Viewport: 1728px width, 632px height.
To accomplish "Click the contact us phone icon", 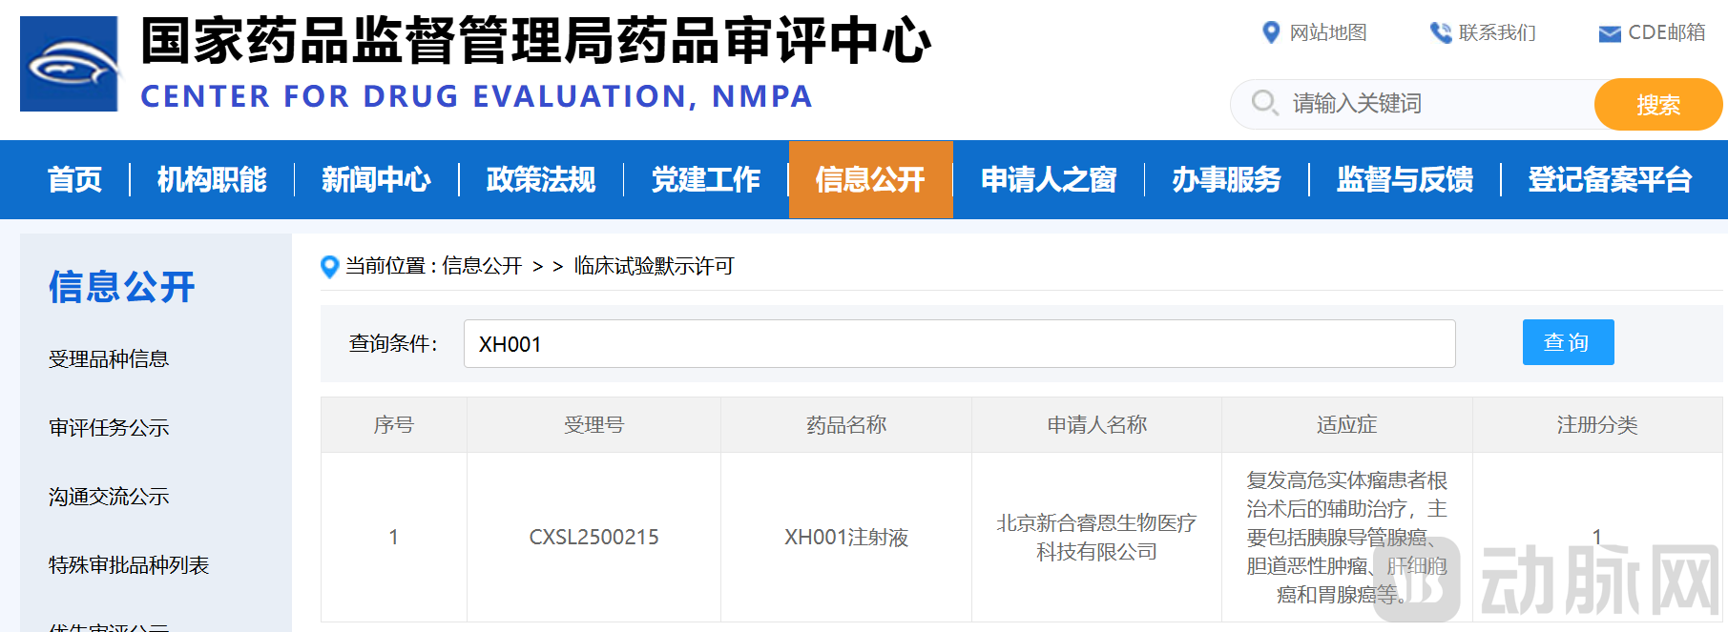I will click(x=1440, y=32).
